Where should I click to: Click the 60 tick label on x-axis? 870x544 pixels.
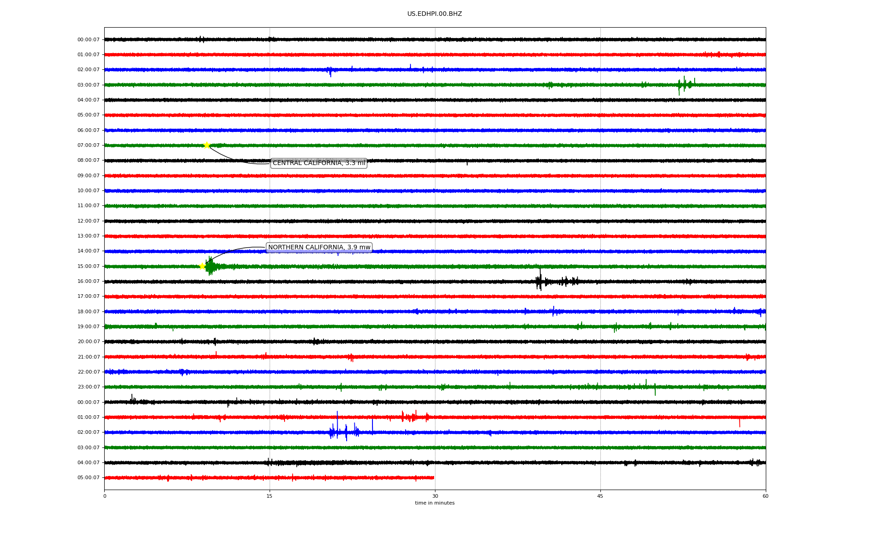[765, 496]
